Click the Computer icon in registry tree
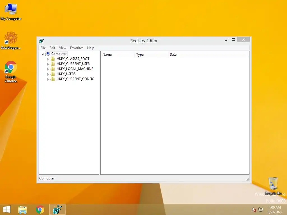The width and height of the screenshot is (287, 215). pos(48,54)
